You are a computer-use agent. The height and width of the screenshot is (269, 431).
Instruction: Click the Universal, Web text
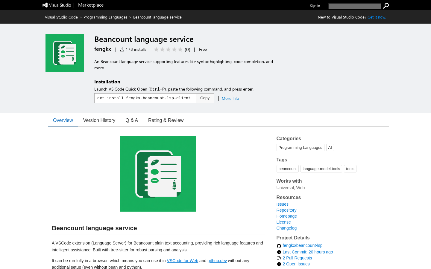point(290,188)
